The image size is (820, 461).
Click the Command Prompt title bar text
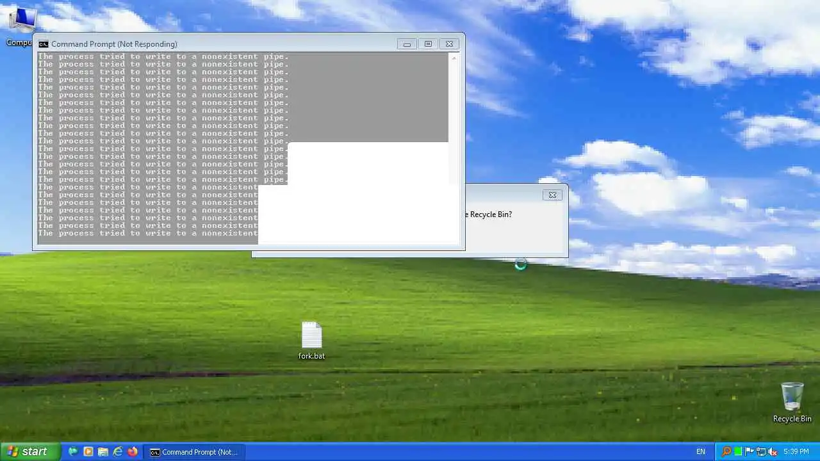(114, 44)
